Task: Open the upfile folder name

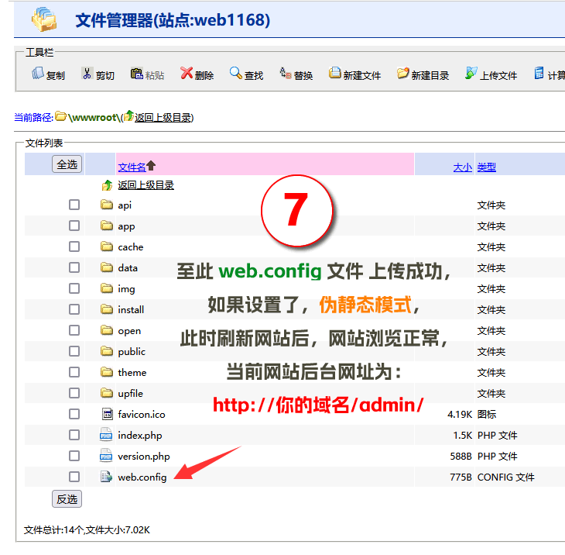Action: (x=131, y=394)
